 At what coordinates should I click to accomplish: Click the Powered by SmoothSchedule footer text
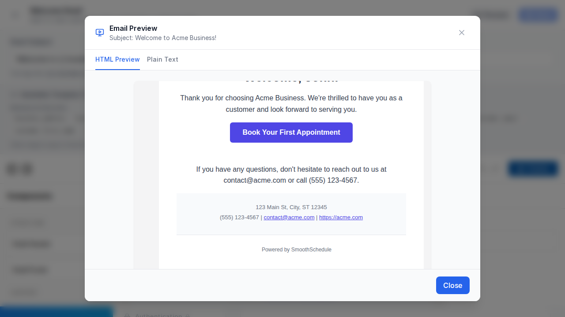click(x=297, y=250)
